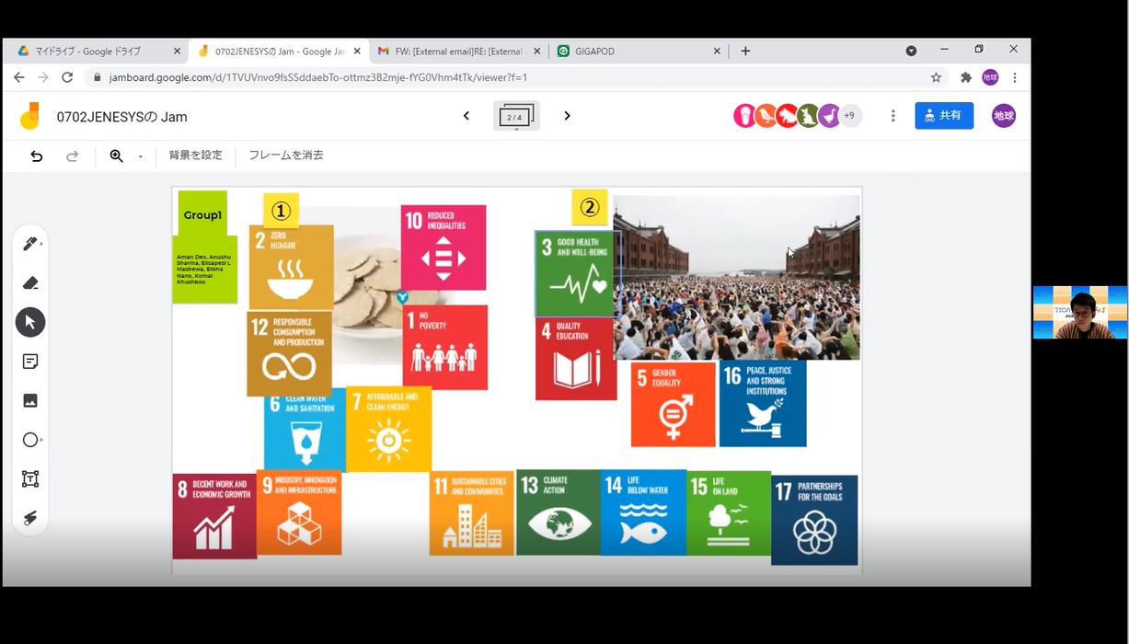Click the address bar URL
This screenshot has height=644, width=1129.
coord(318,77)
